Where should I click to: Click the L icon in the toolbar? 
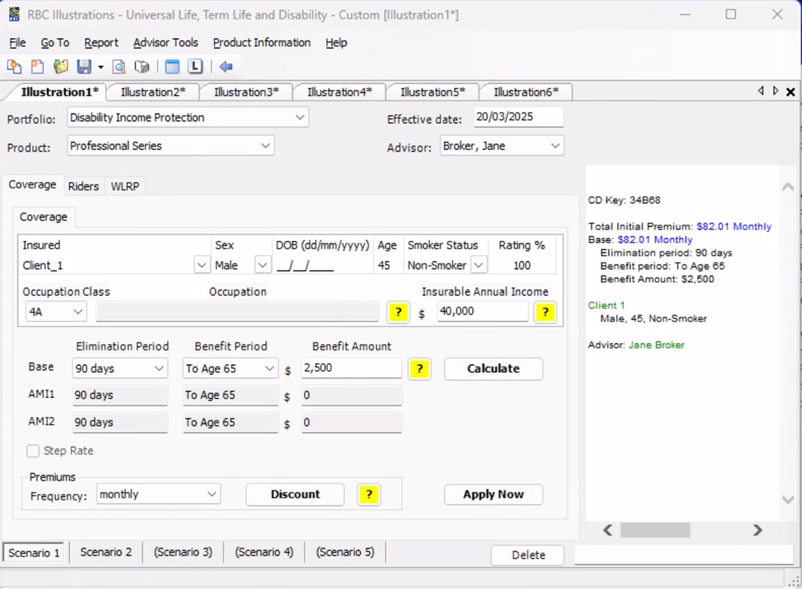(x=195, y=67)
